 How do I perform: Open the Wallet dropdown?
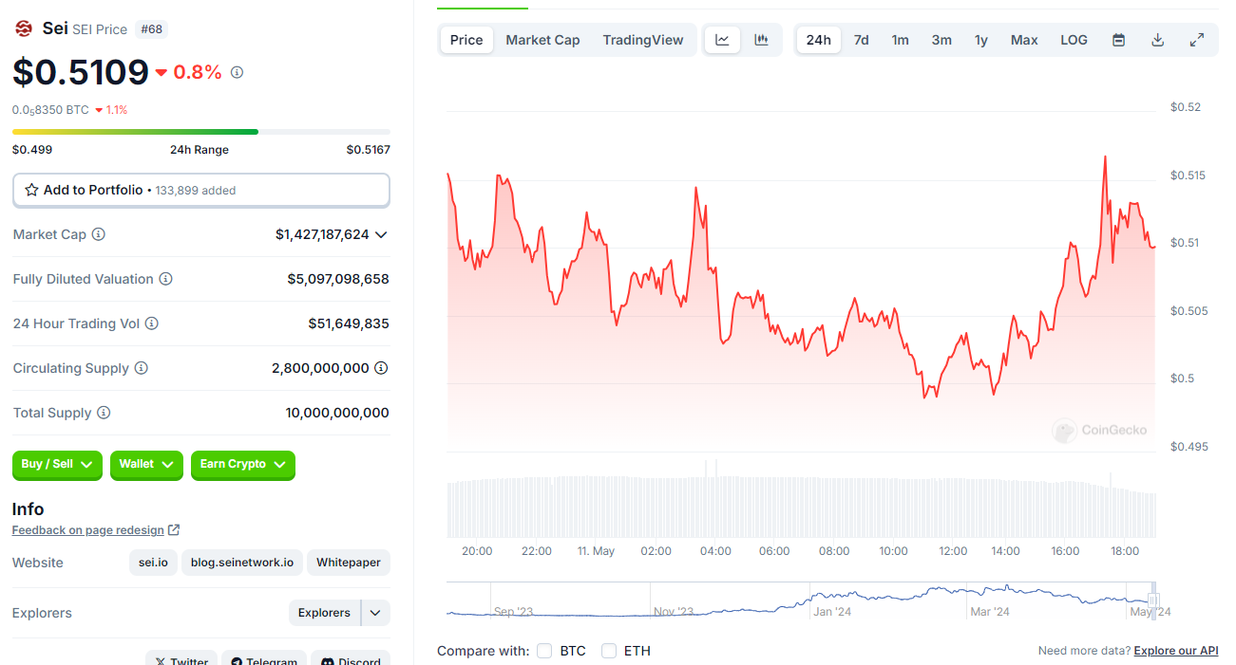[x=146, y=465]
